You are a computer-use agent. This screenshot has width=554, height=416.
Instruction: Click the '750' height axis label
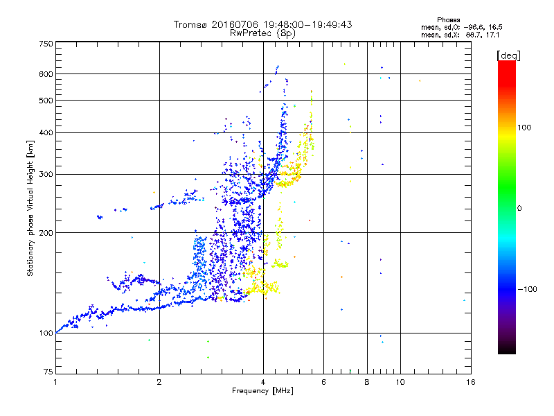pos(46,44)
